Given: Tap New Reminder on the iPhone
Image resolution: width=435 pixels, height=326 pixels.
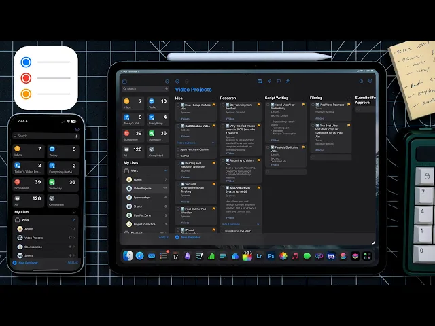Looking at the screenshot, I should [x=26, y=263].
